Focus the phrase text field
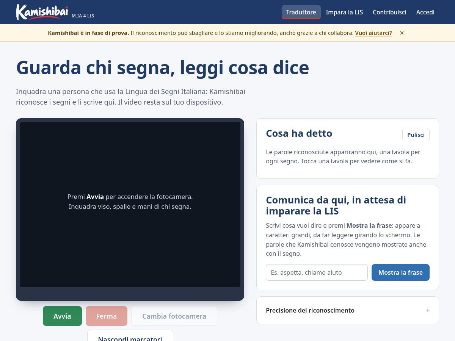Viewport: 455px width, 341px height. tap(317, 272)
